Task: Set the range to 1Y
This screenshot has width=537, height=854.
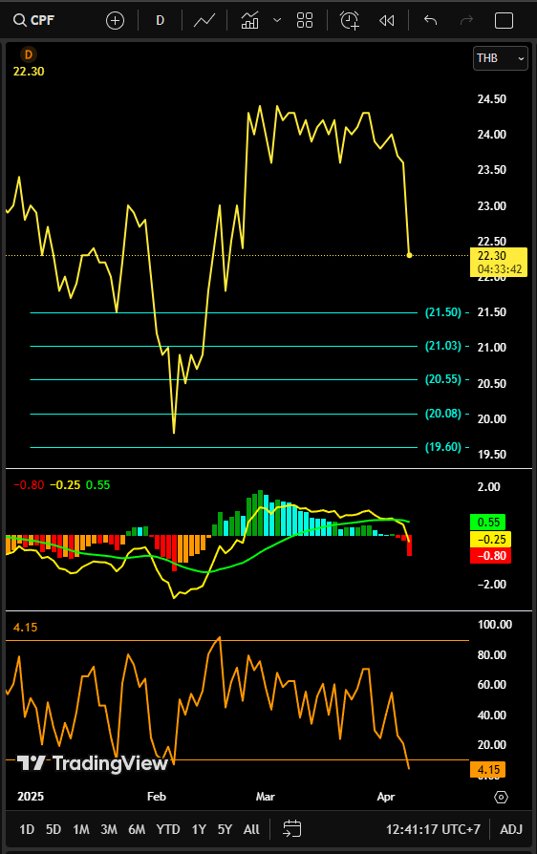Action: (x=199, y=829)
